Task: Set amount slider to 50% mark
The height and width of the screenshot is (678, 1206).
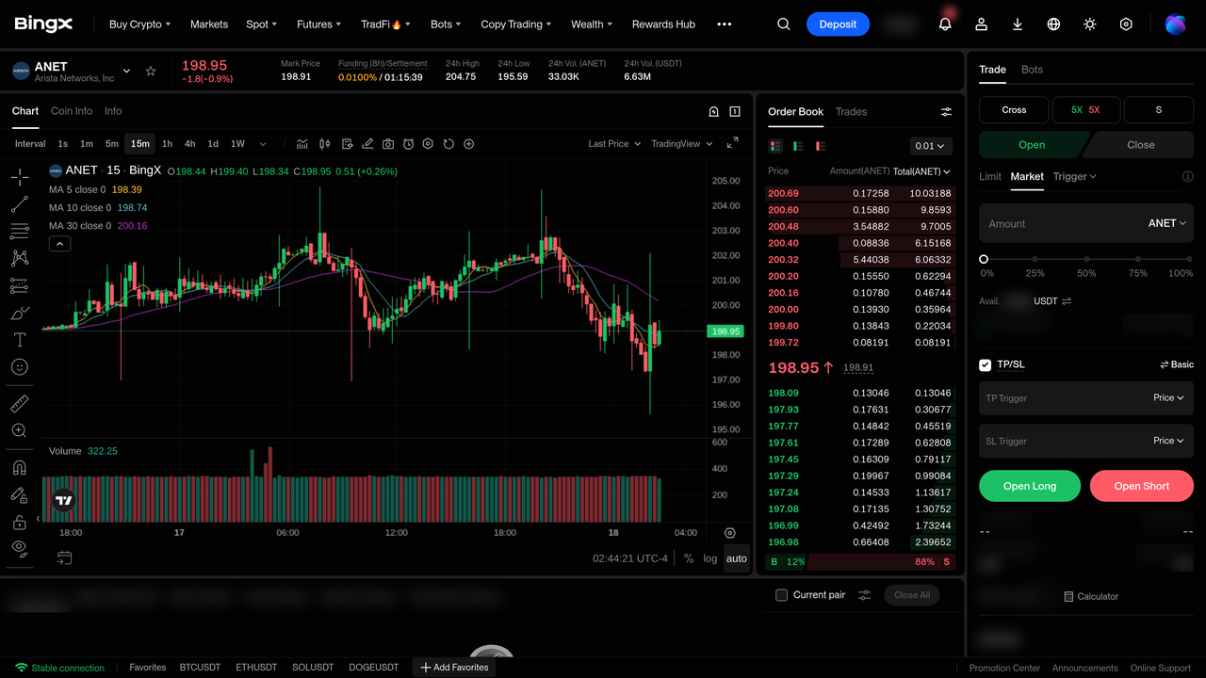Action: click(1086, 259)
